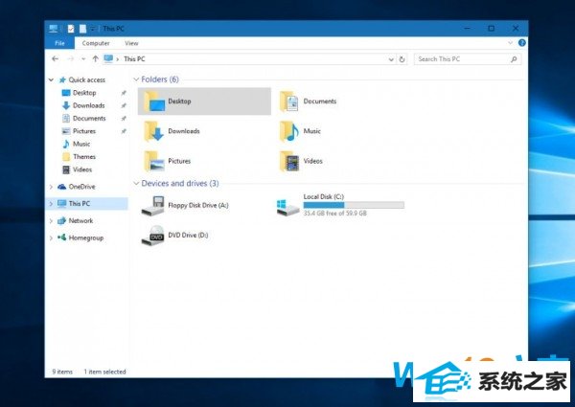
Task: Click the Refresh icon beside address bar
Action: [403, 59]
